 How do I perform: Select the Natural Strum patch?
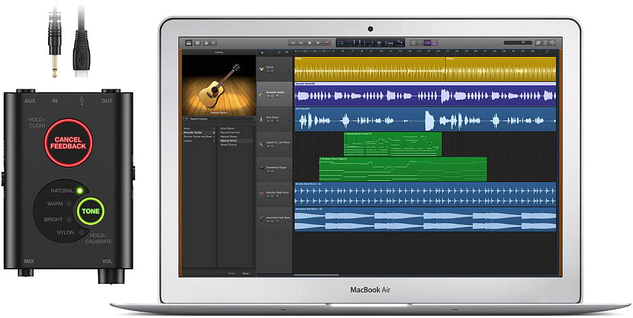coord(229,140)
